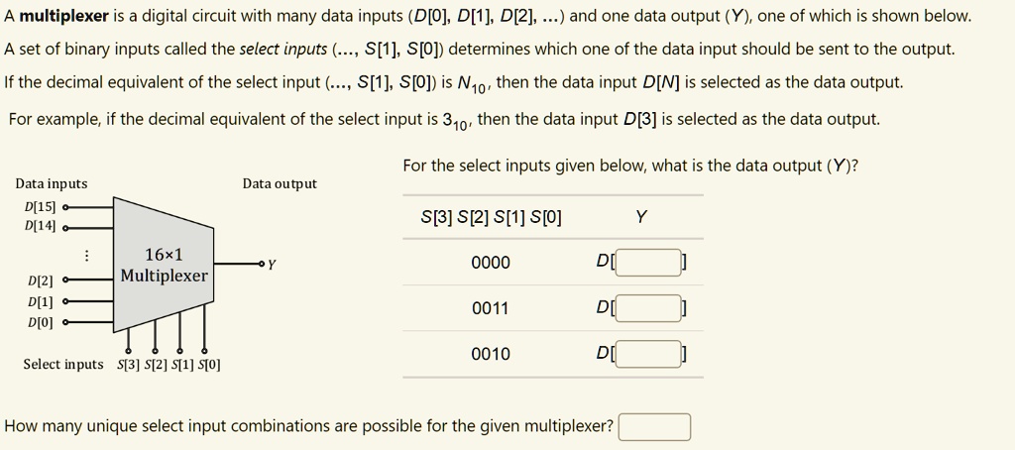Click the Data inputs diagram label
The height and width of the screenshot is (450, 1015).
[x=52, y=184]
